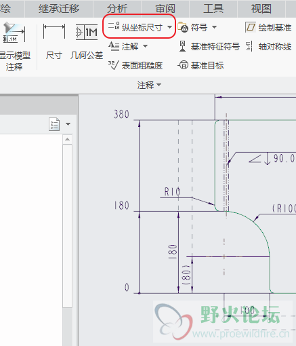Switch to the 分析 ribbon tab
The height and width of the screenshot is (346, 296).
tap(117, 9)
